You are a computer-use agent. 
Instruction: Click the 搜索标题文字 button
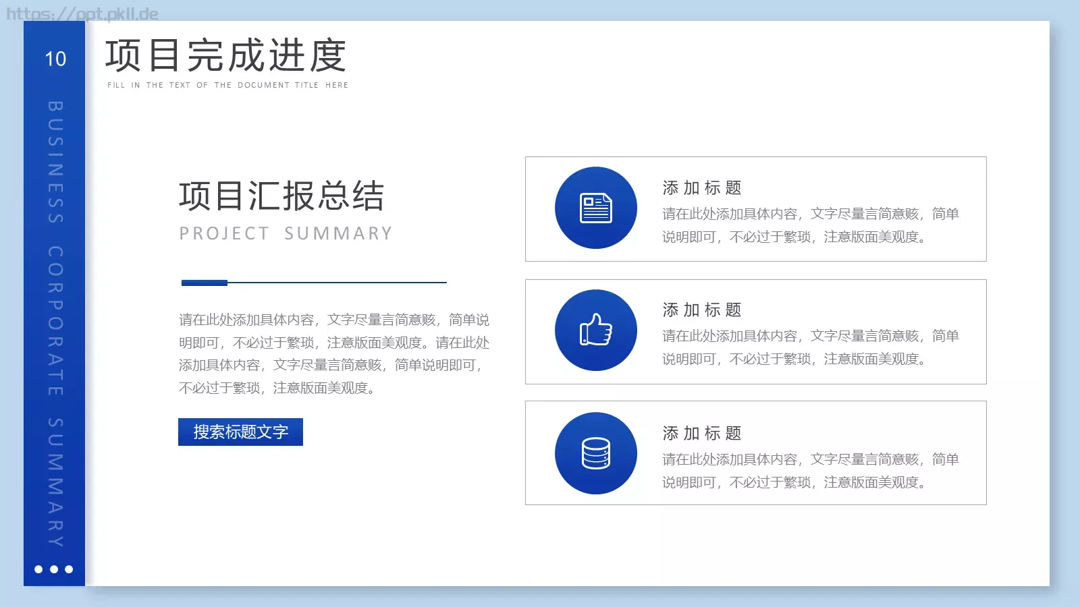pyautogui.click(x=240, y=432)
